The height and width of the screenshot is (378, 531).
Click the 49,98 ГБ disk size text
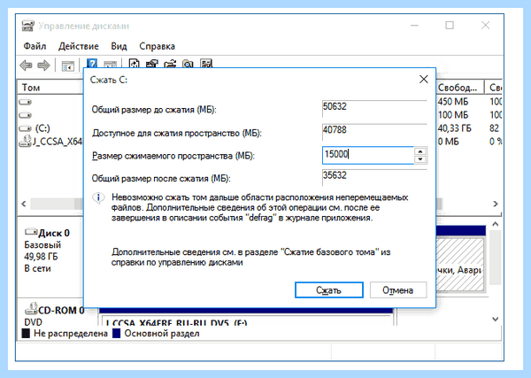[41, 257]
